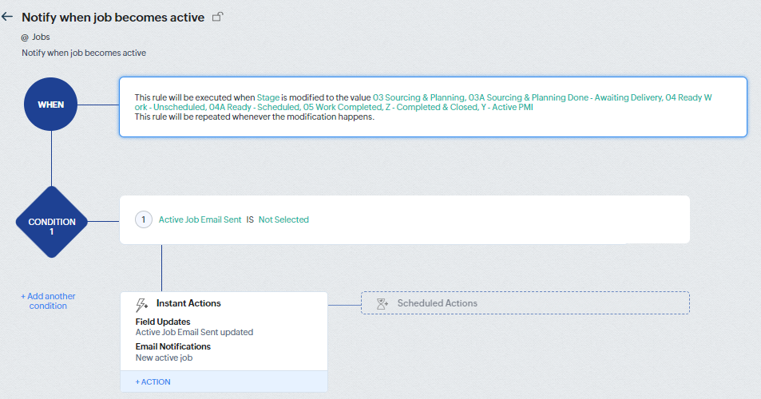The image size is (761, 399).
Task: Click the rule title 'Notify when job becomes active'
Action: (113, 17)
